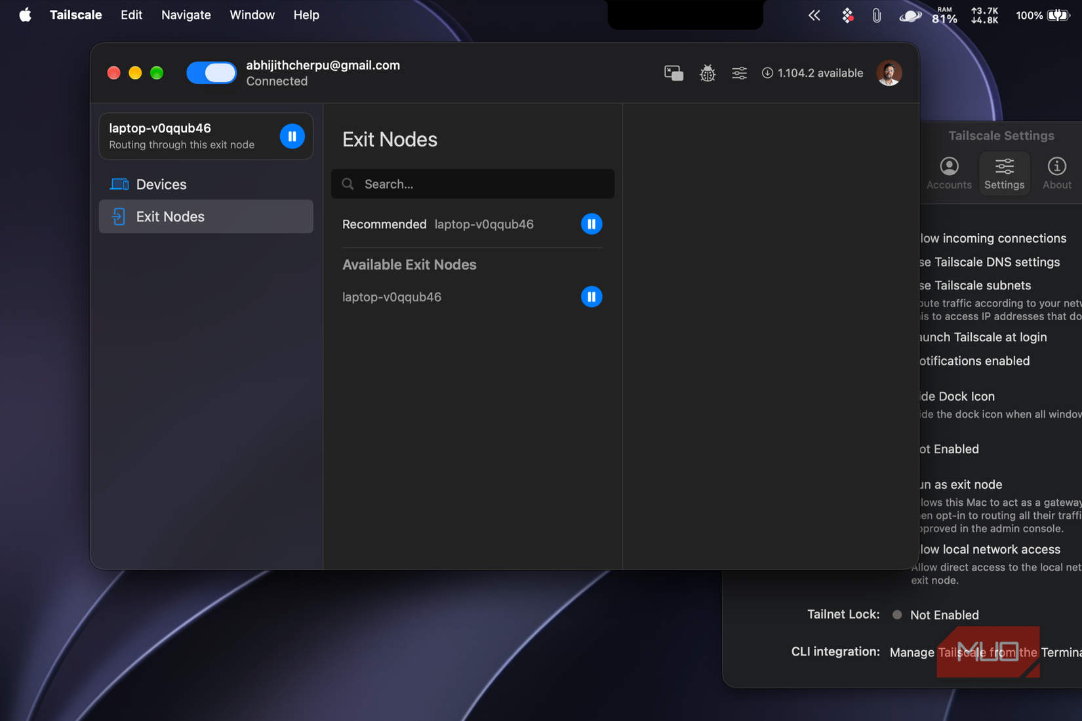Open the Help menu
This screenshot has height=721, width=1082.
coord(306,14)
